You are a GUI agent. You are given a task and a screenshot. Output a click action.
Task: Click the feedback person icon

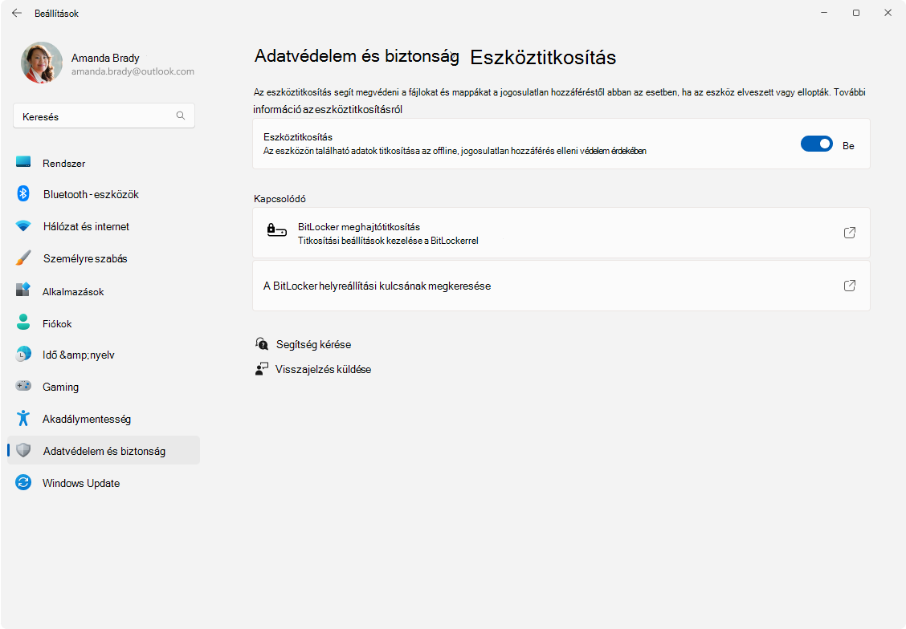[x=262, y=369]
